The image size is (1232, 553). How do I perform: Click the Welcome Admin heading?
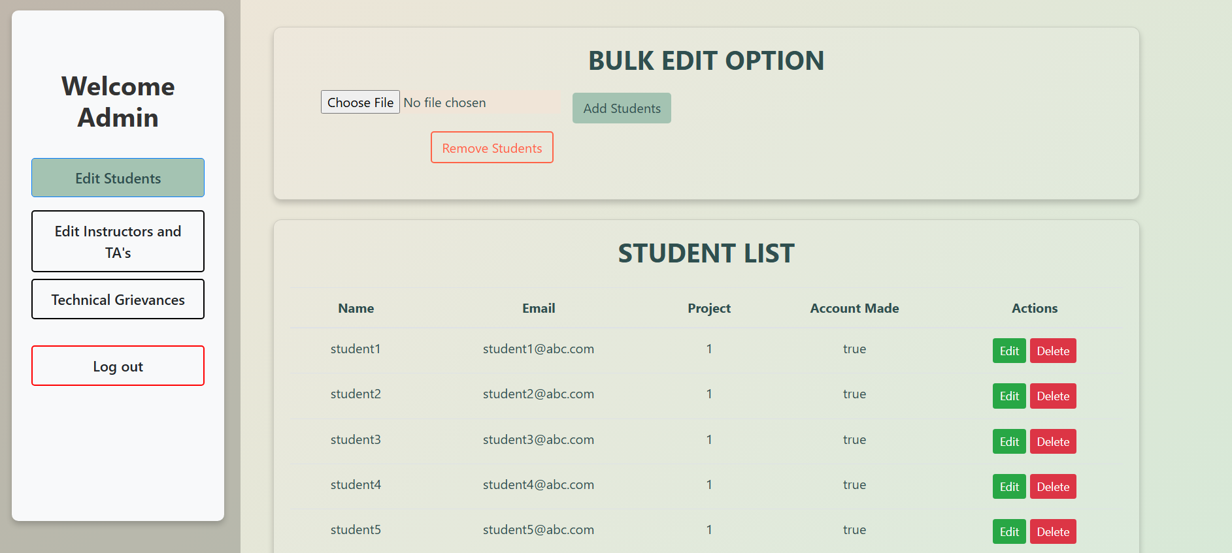[118, 102]
